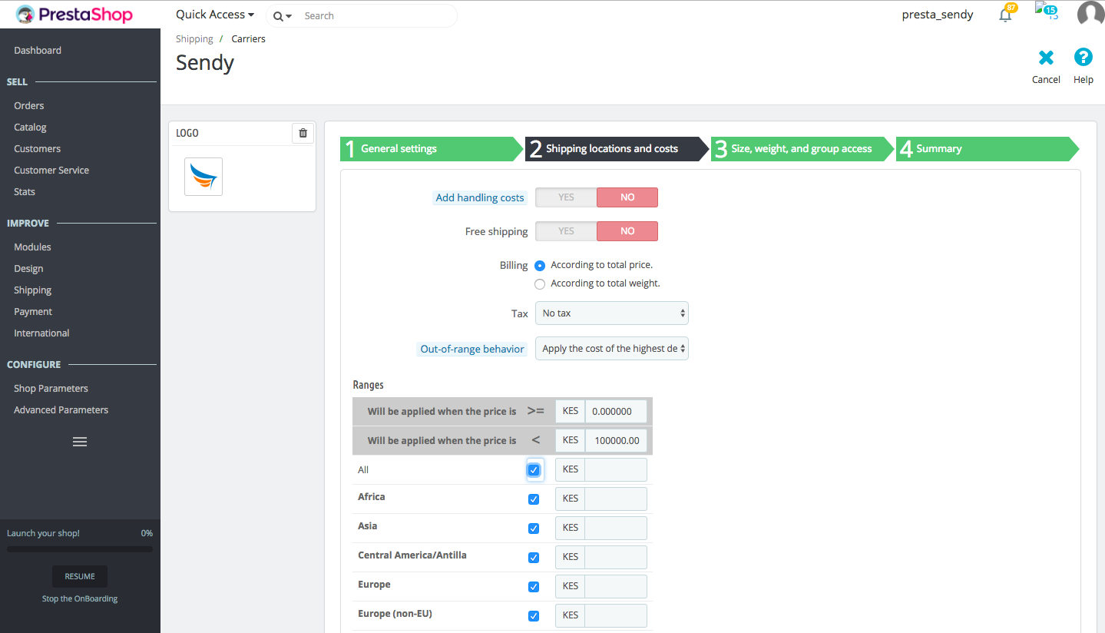Image resolution: width=1105 pixels, height=633 pixels.
Task: Delete the logo with trash icon
Action: click(303, 133)
